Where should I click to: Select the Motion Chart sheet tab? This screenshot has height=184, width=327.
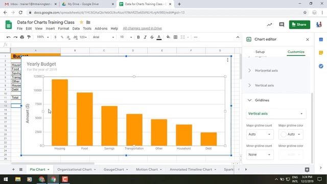[149, 169]
